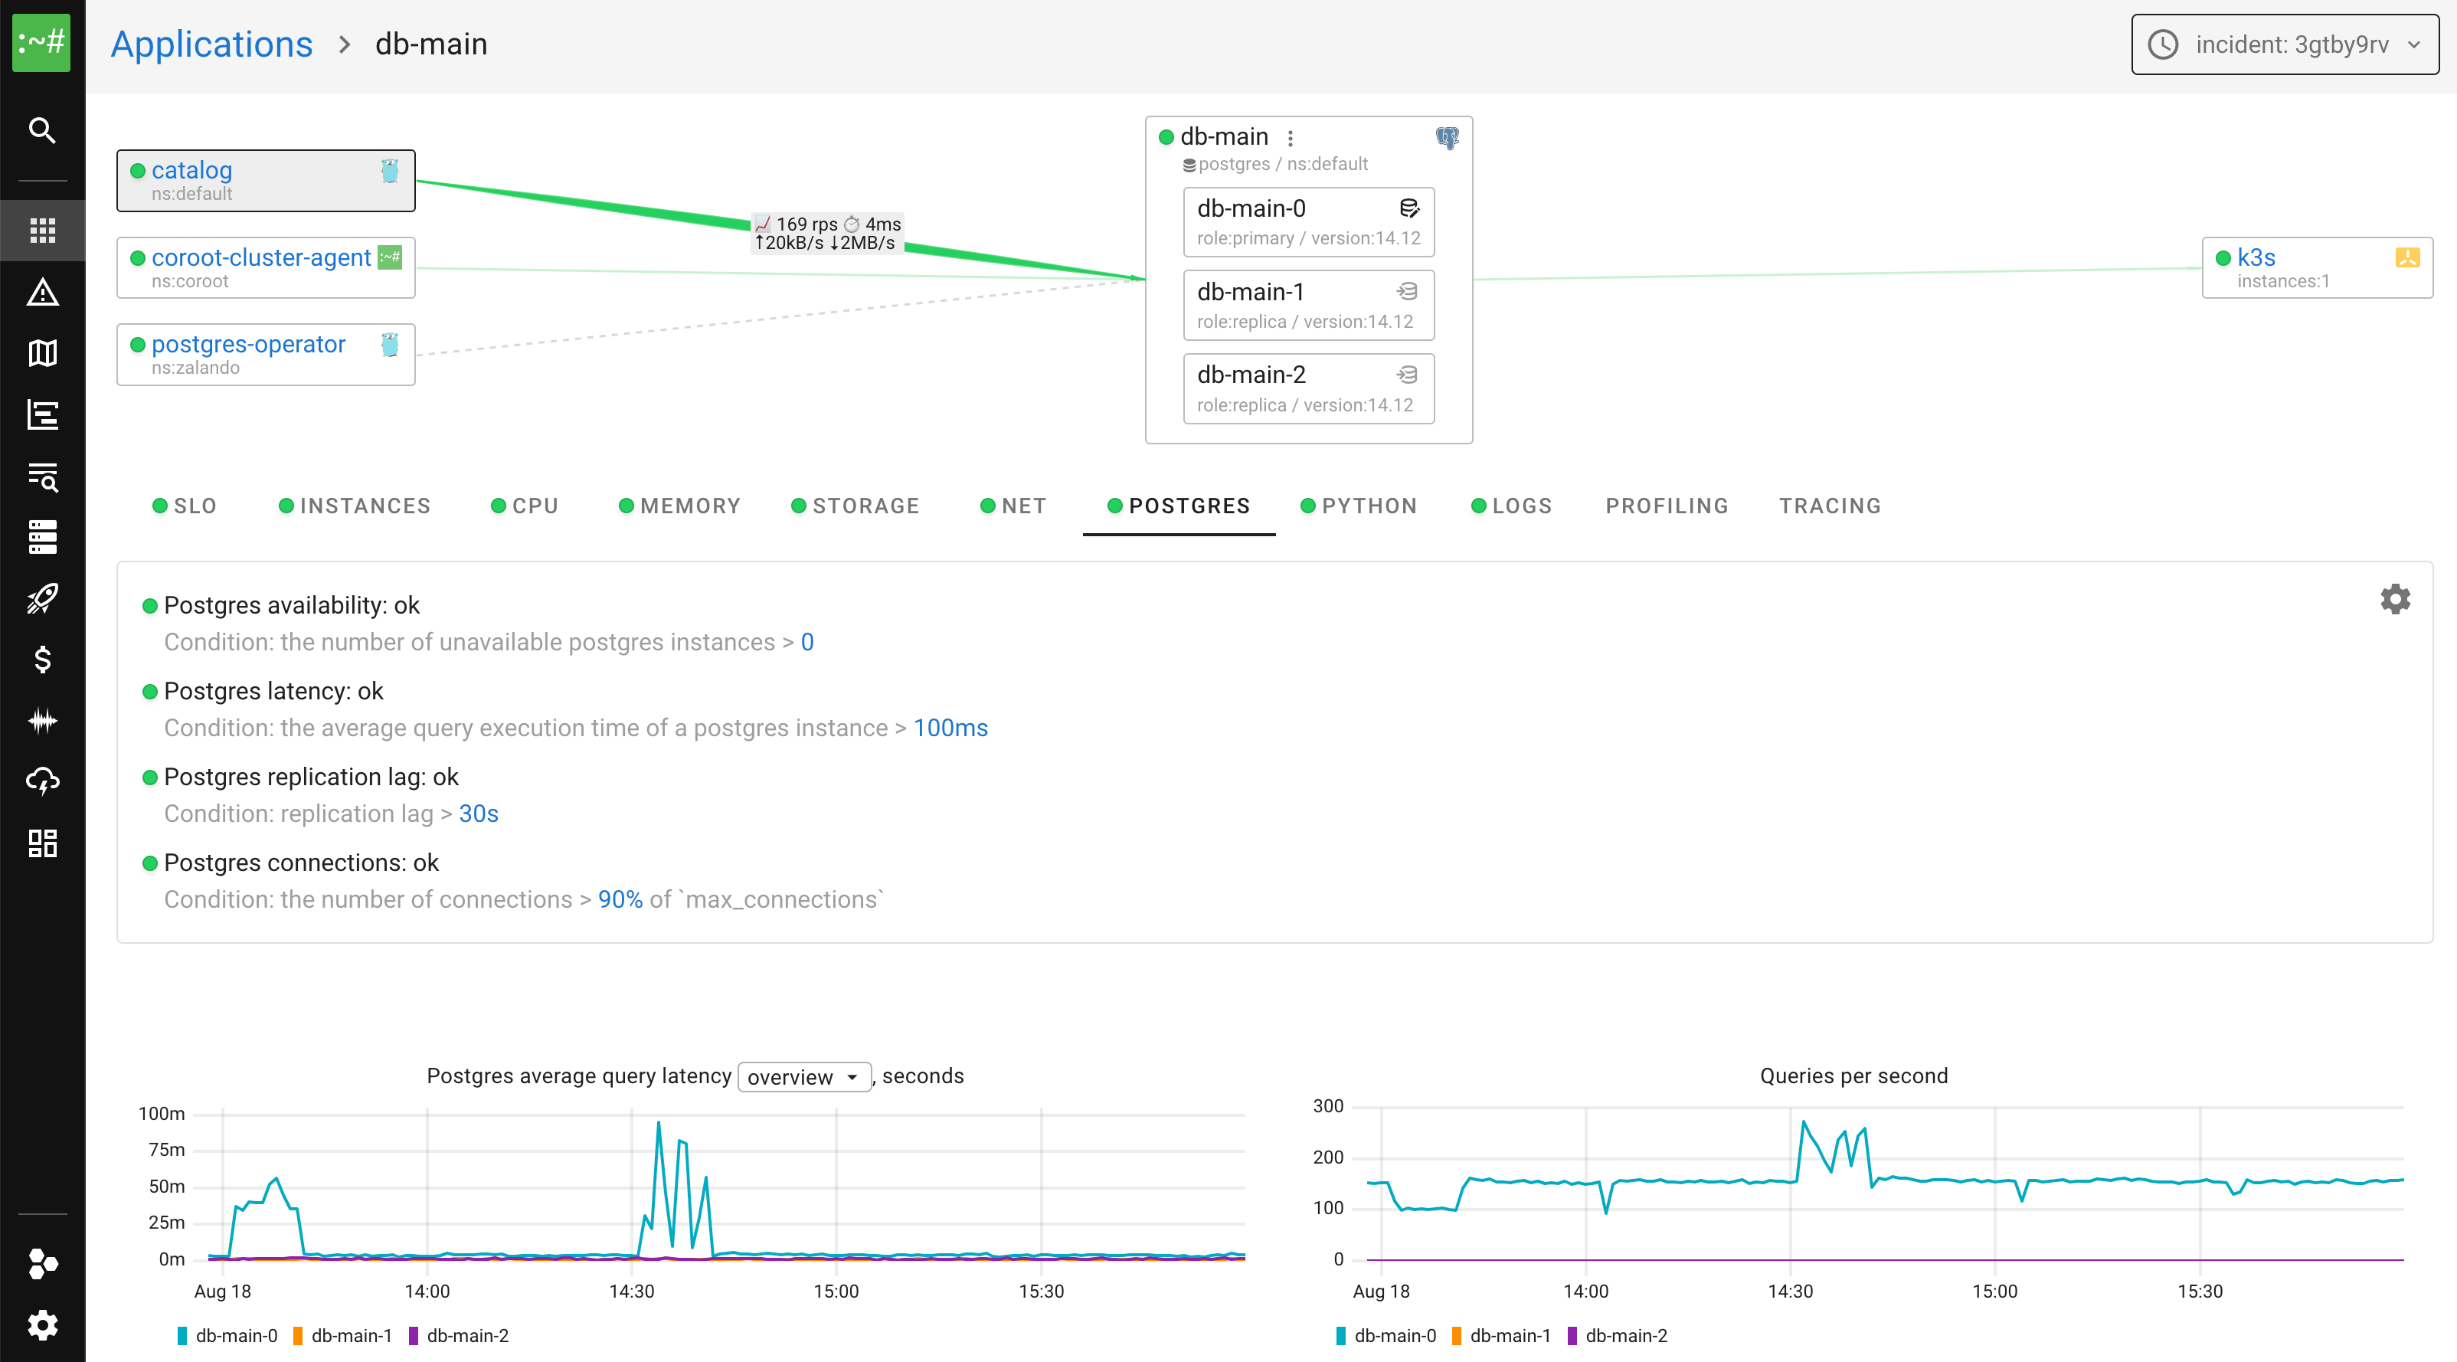Open the deployments rocket icon
This screenshot has width=2457, height=1362.
click(43, 598)
